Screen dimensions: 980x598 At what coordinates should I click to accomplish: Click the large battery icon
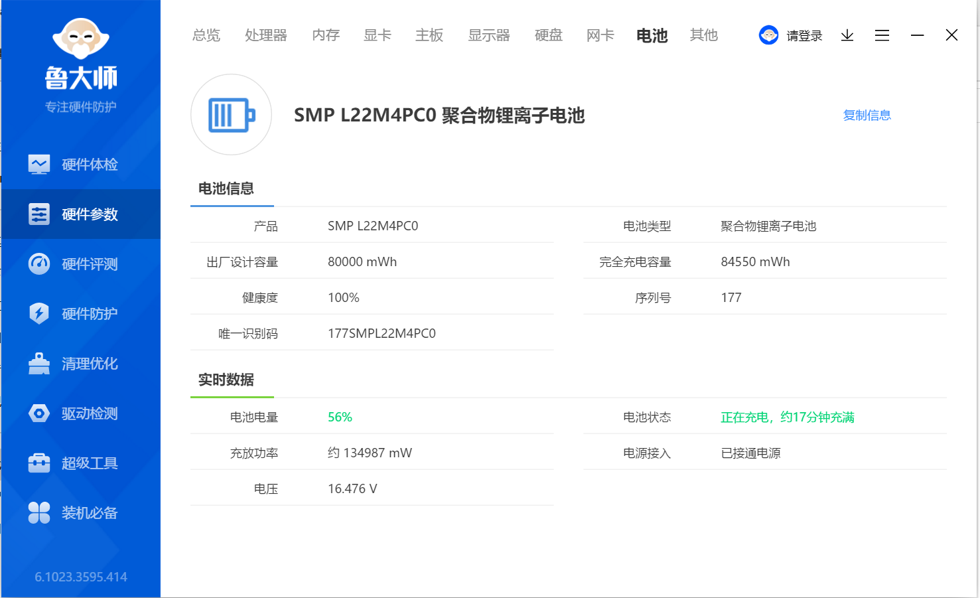(231, 115)
